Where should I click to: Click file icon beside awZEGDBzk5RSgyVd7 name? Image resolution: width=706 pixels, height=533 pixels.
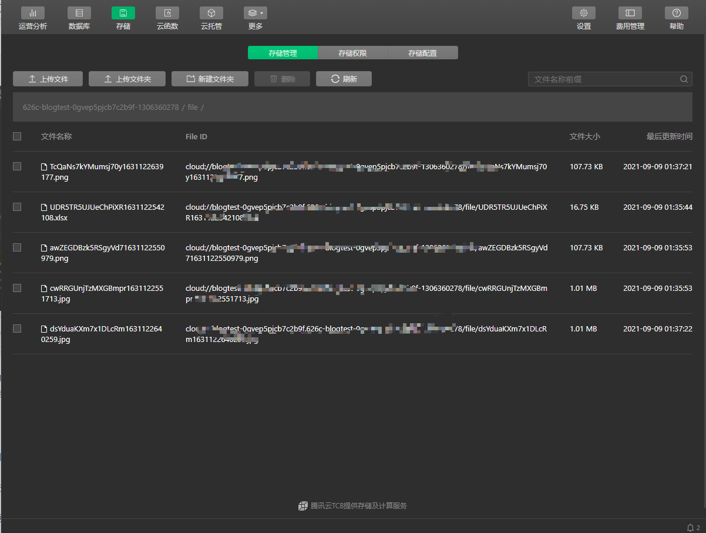click(44, 248)
